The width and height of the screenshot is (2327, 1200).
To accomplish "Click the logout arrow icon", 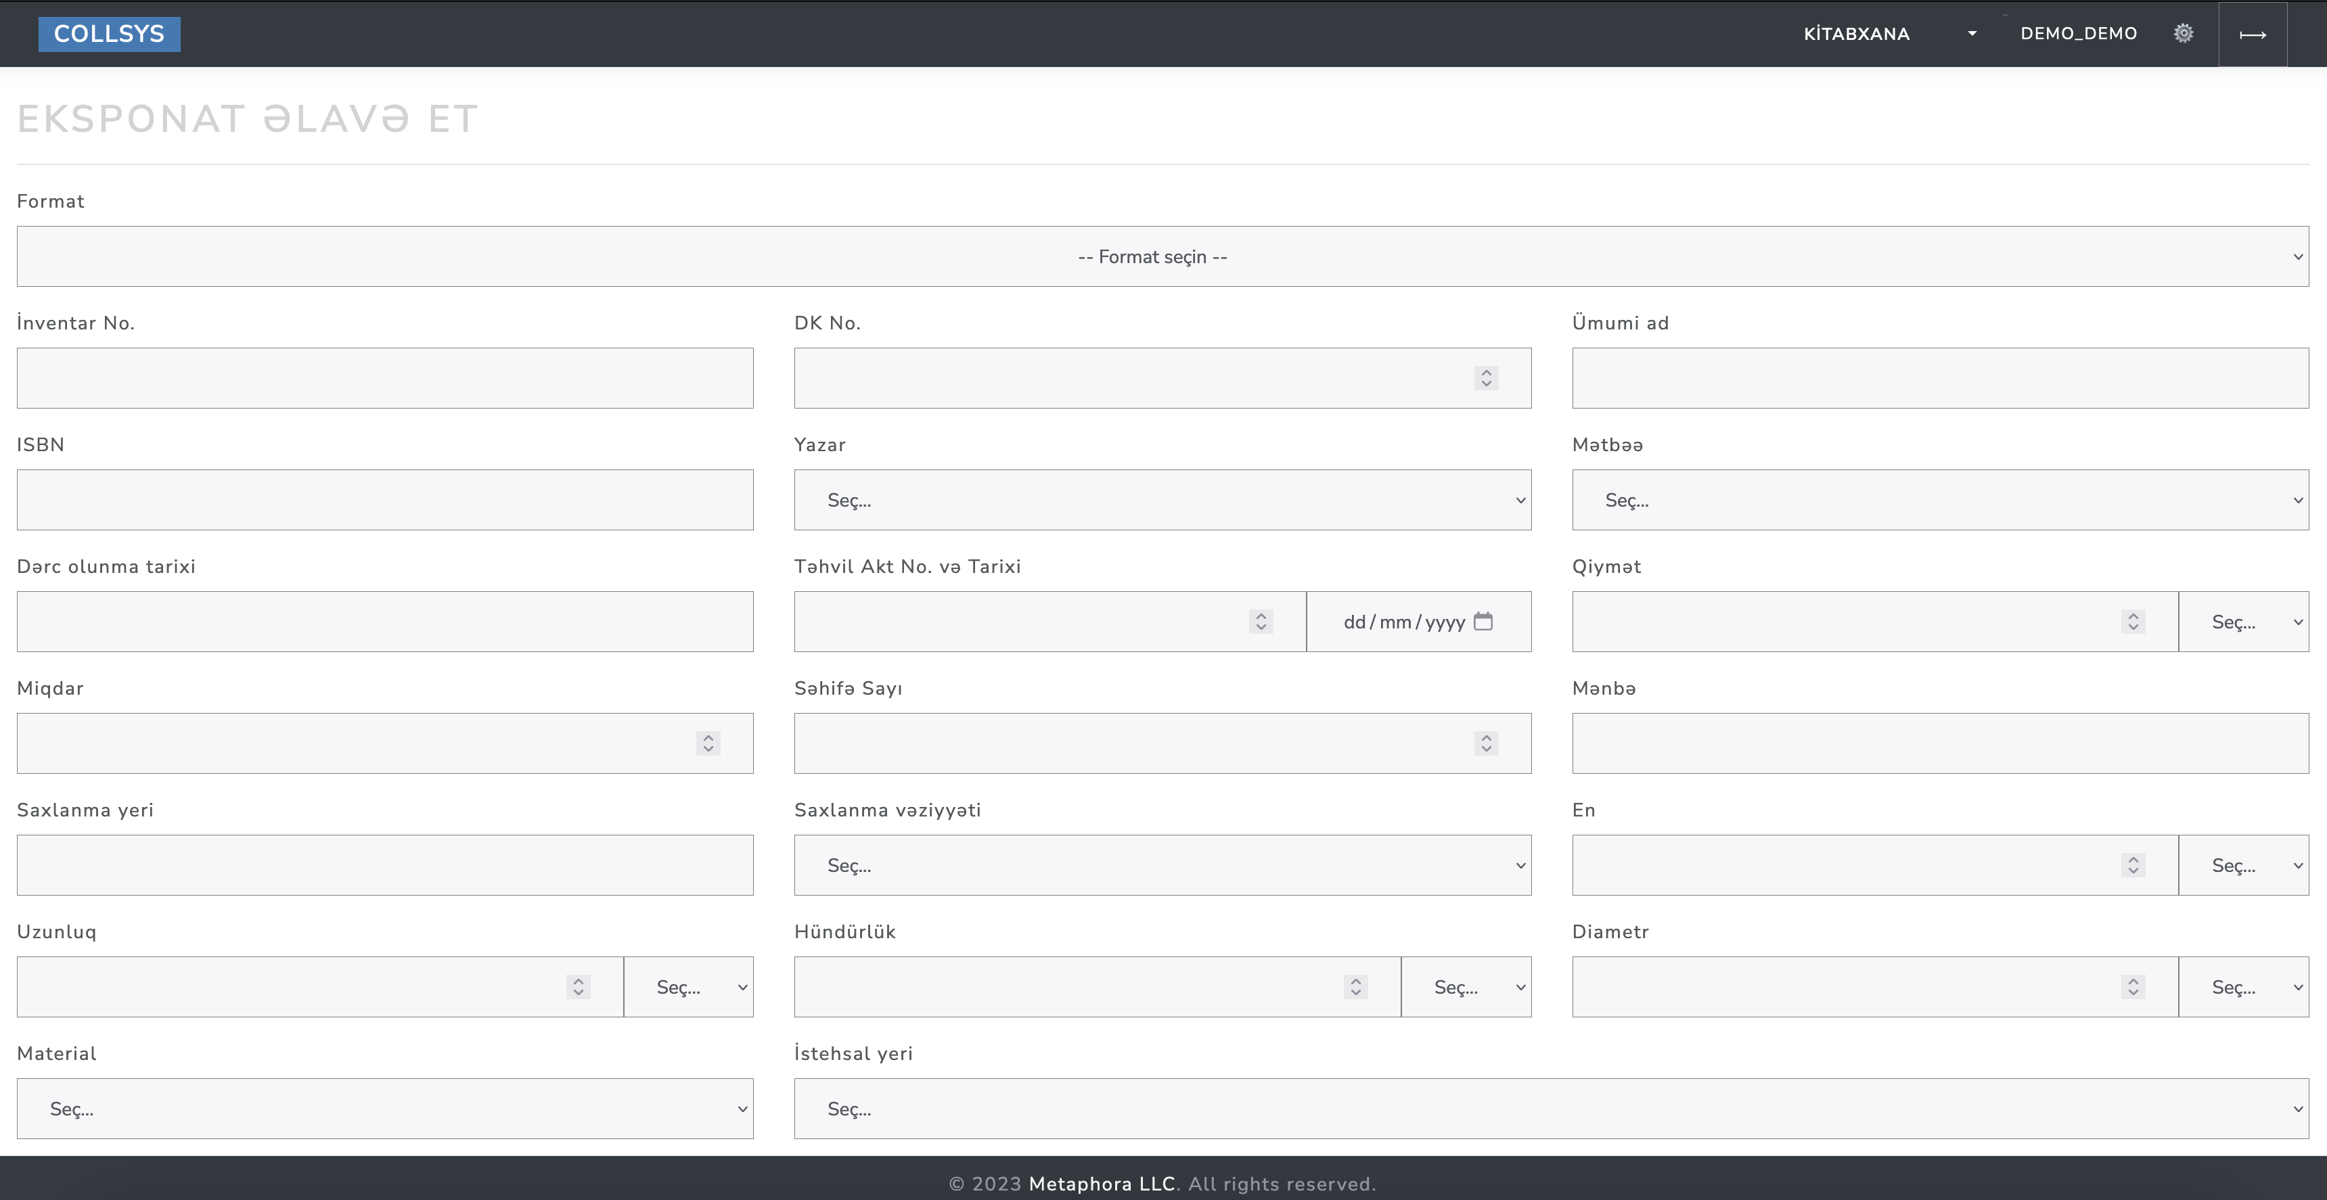I will (x=2252, y=34).
